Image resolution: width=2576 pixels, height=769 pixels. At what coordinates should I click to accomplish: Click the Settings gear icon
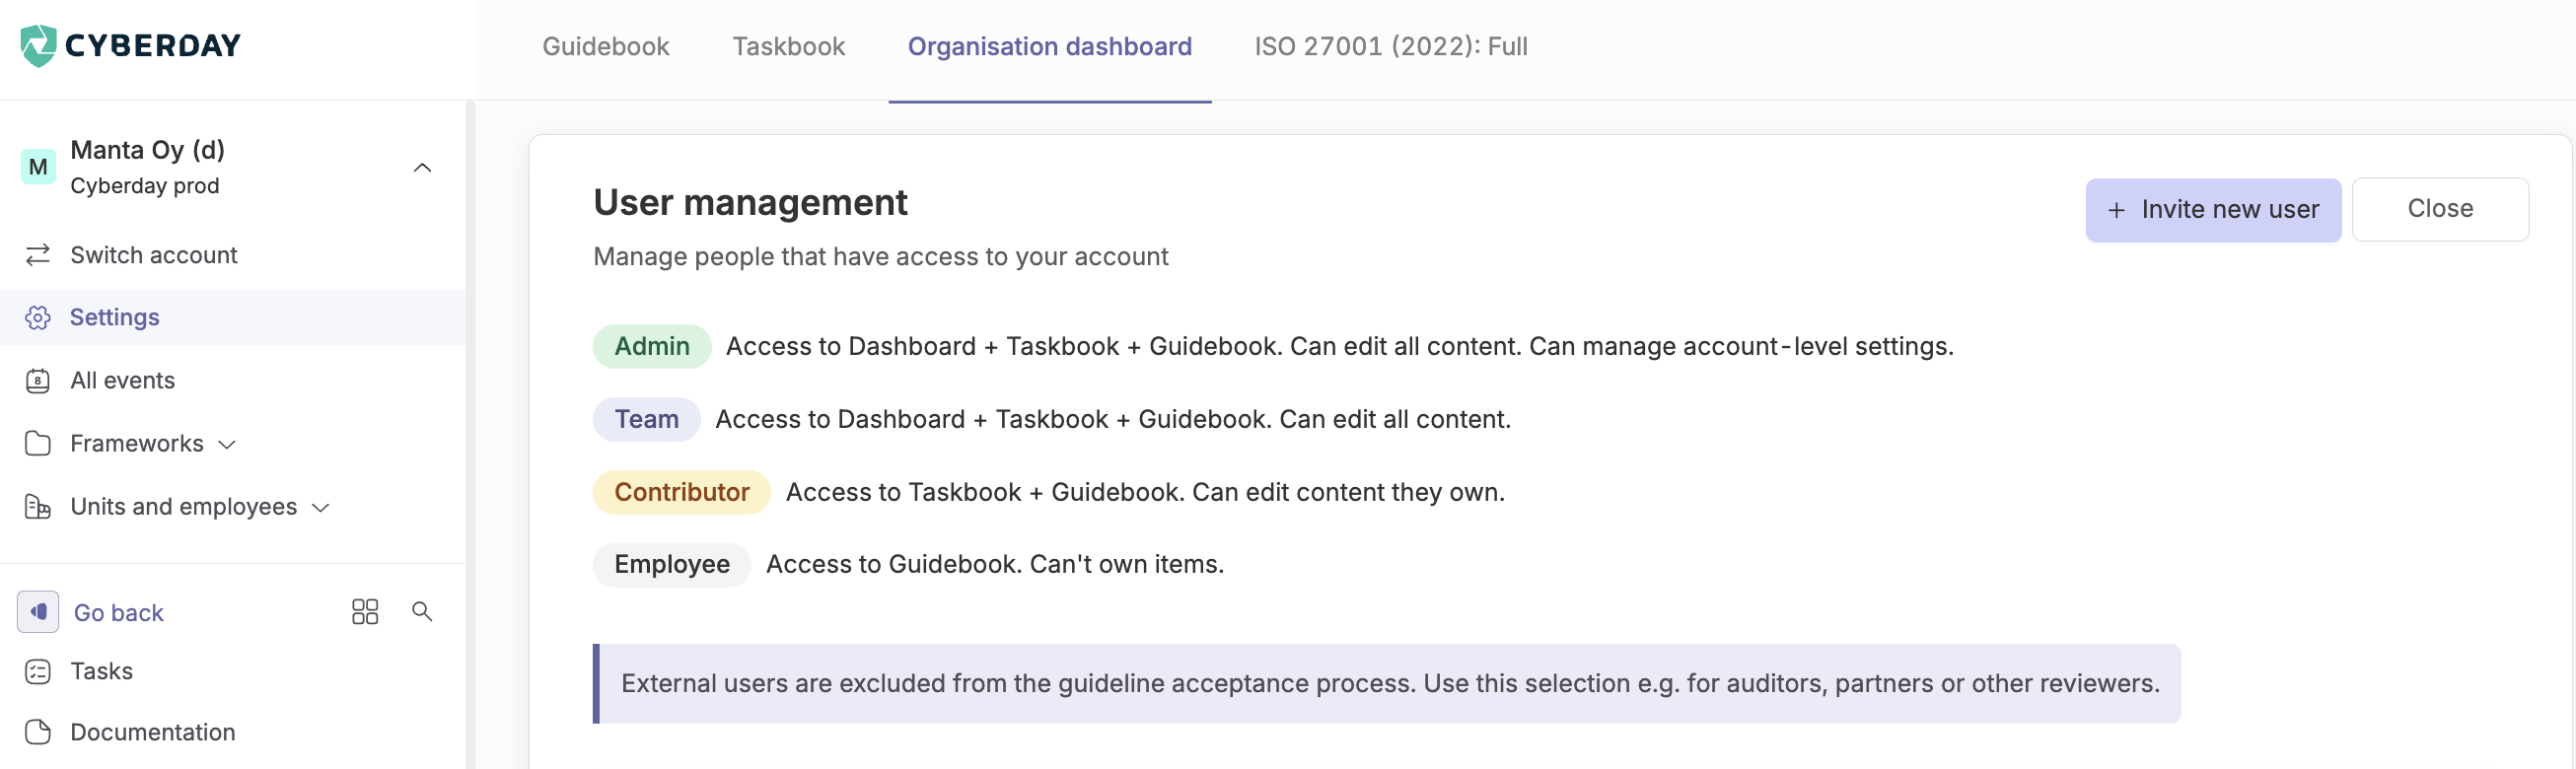point(38,317)
